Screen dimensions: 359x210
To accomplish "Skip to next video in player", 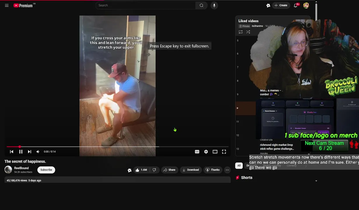I will tap(29, 152).
